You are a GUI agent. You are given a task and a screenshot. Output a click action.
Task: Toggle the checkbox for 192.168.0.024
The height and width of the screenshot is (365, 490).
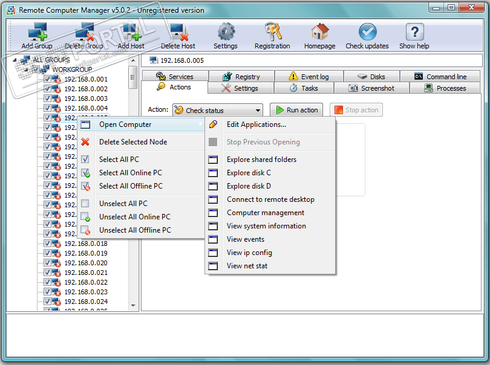click(47, 302)
